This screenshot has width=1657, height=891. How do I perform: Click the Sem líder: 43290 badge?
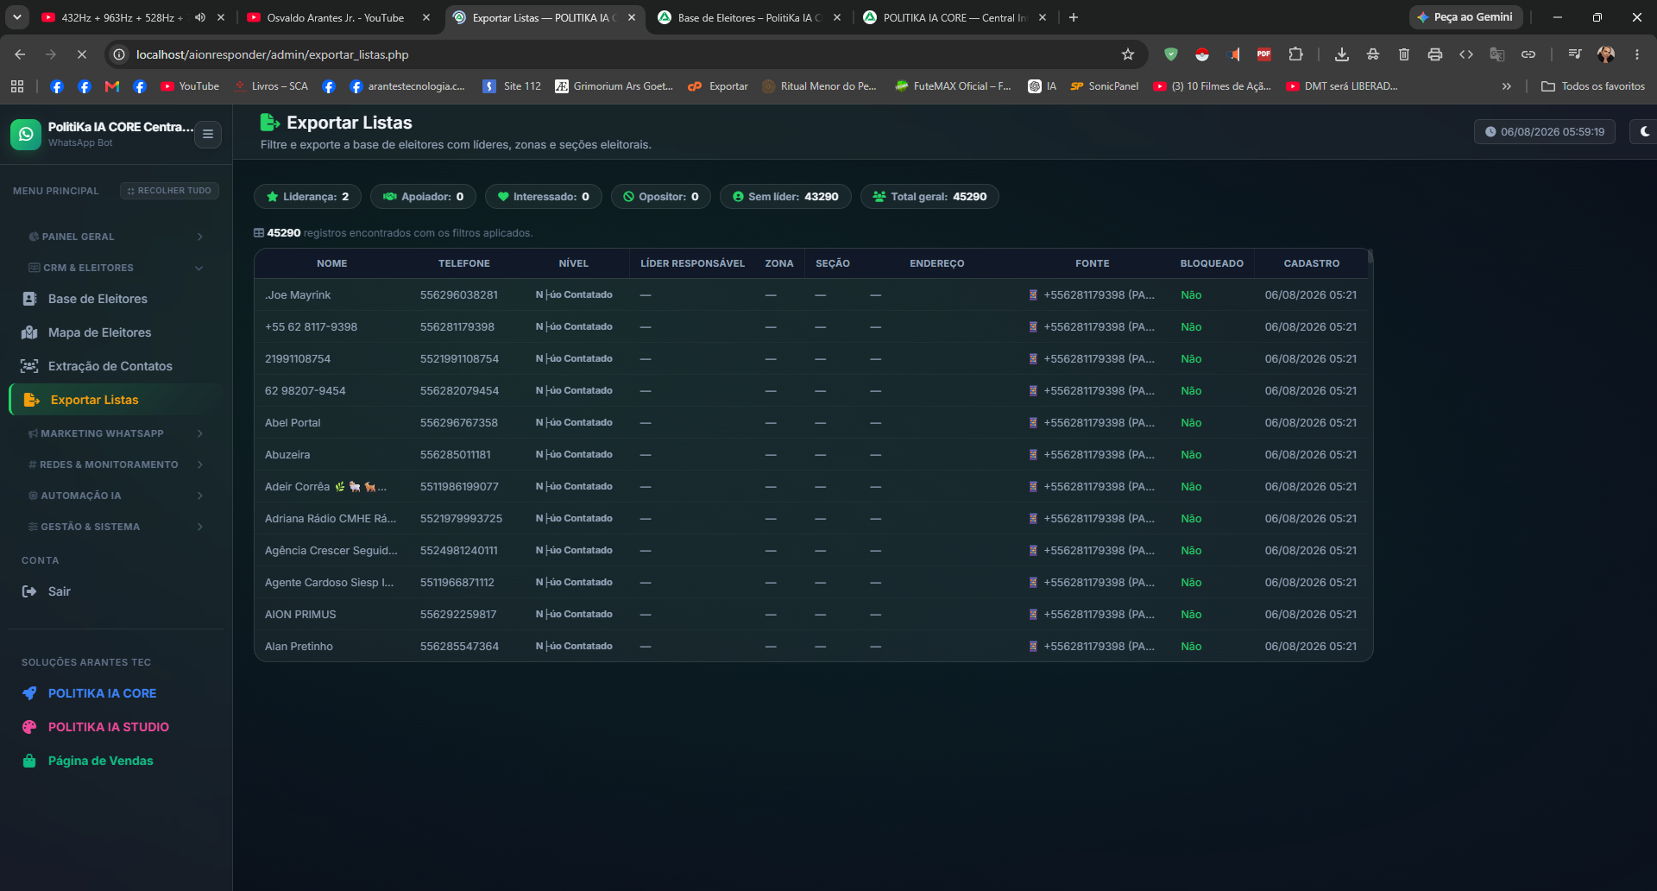(785, 197)
